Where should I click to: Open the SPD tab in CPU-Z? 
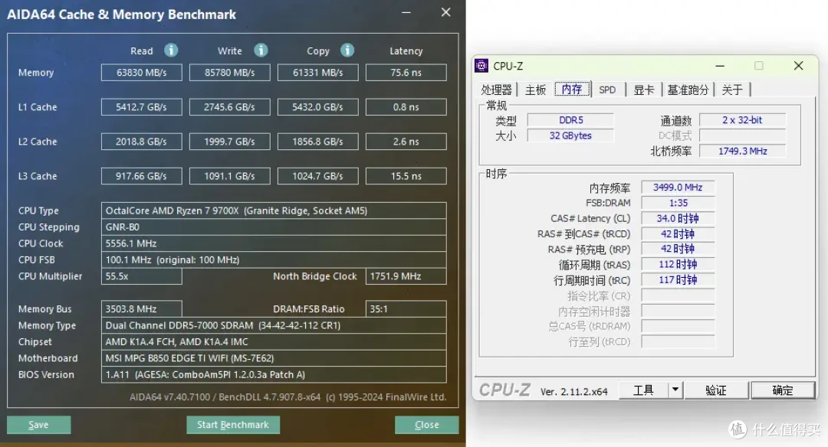607,90
